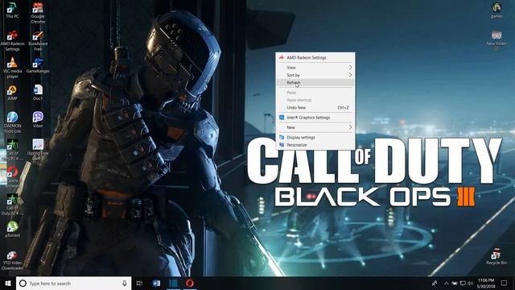
Task: Choose Undo New in the context menu
Action: tap(315, 107)
